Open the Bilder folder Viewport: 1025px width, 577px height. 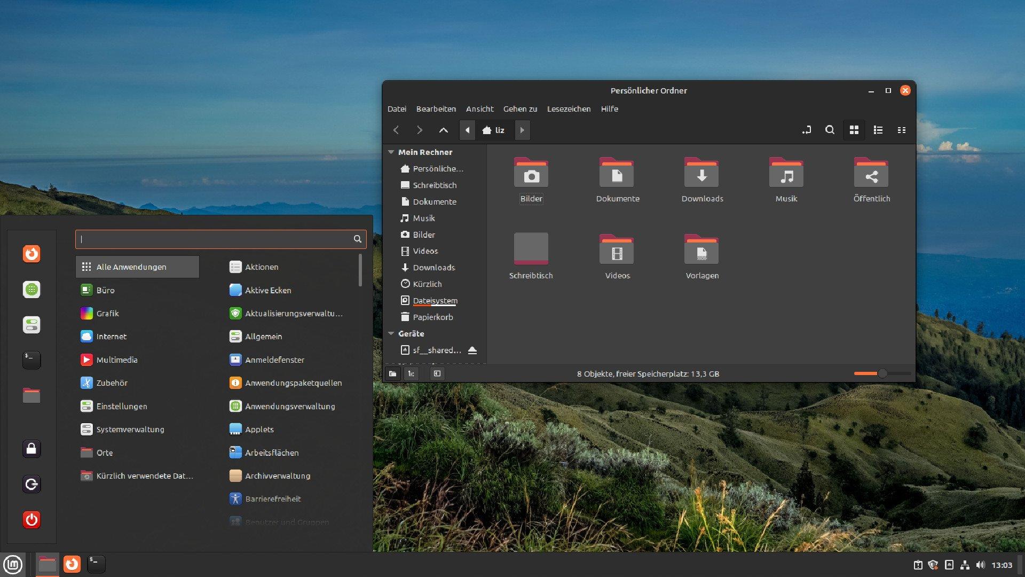click(x=531, y=174)
